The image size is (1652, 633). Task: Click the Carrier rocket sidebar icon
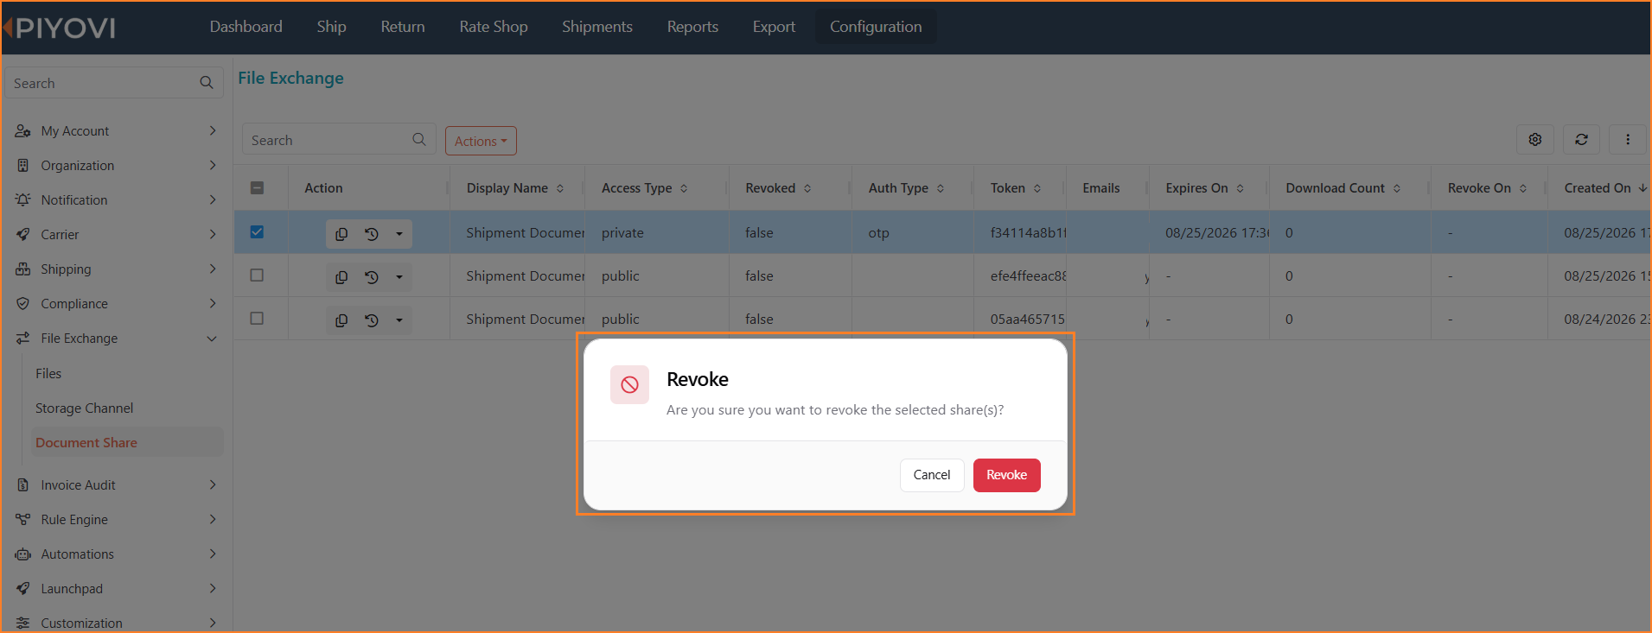22,235
